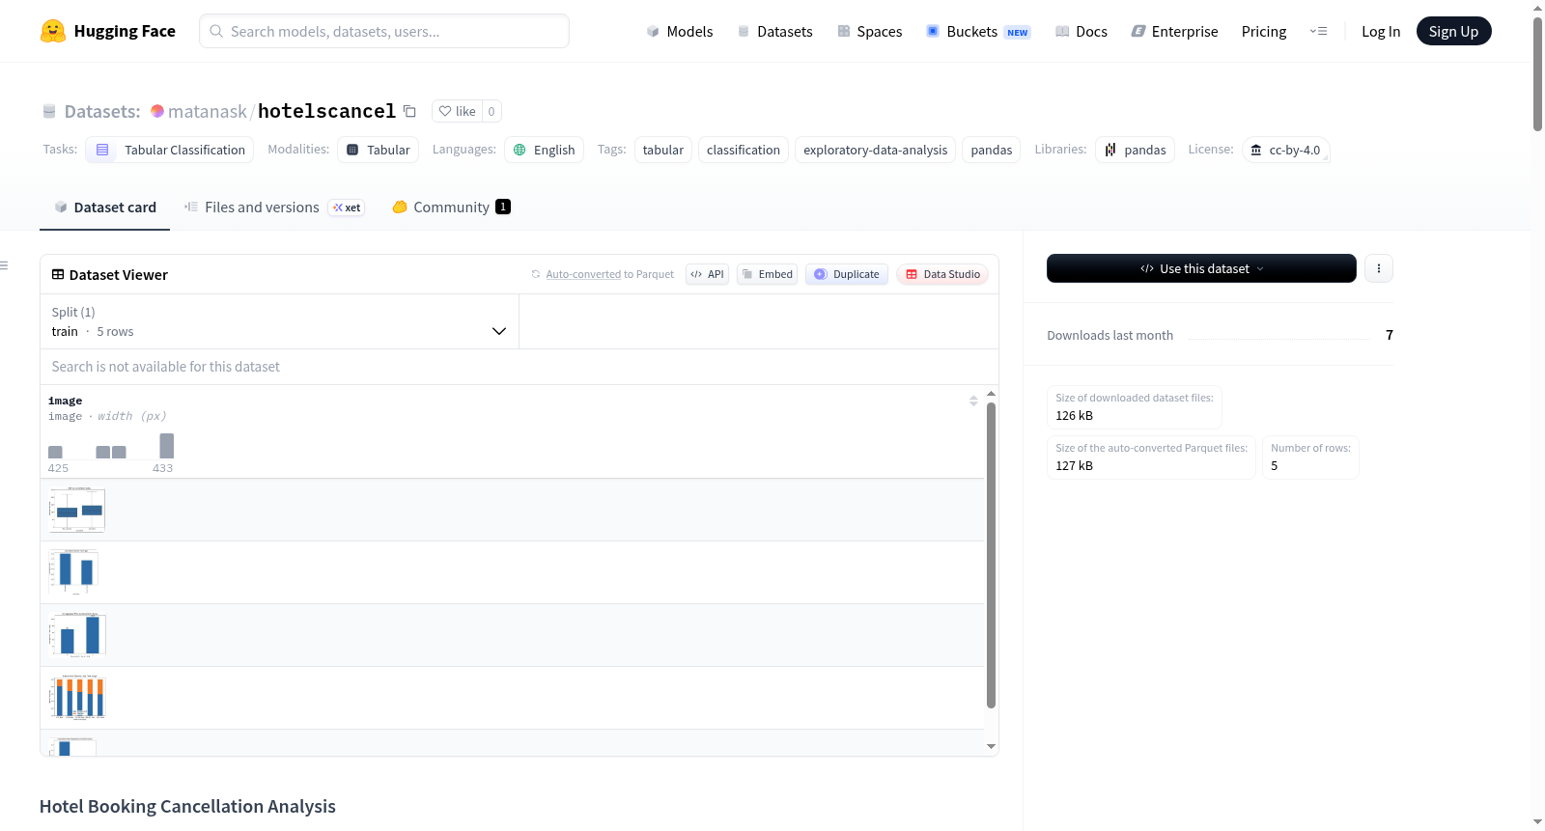Click the like count showing 0
This screenshot has width=1545, height=831.
pyautogui.click(x=492, y=111)
